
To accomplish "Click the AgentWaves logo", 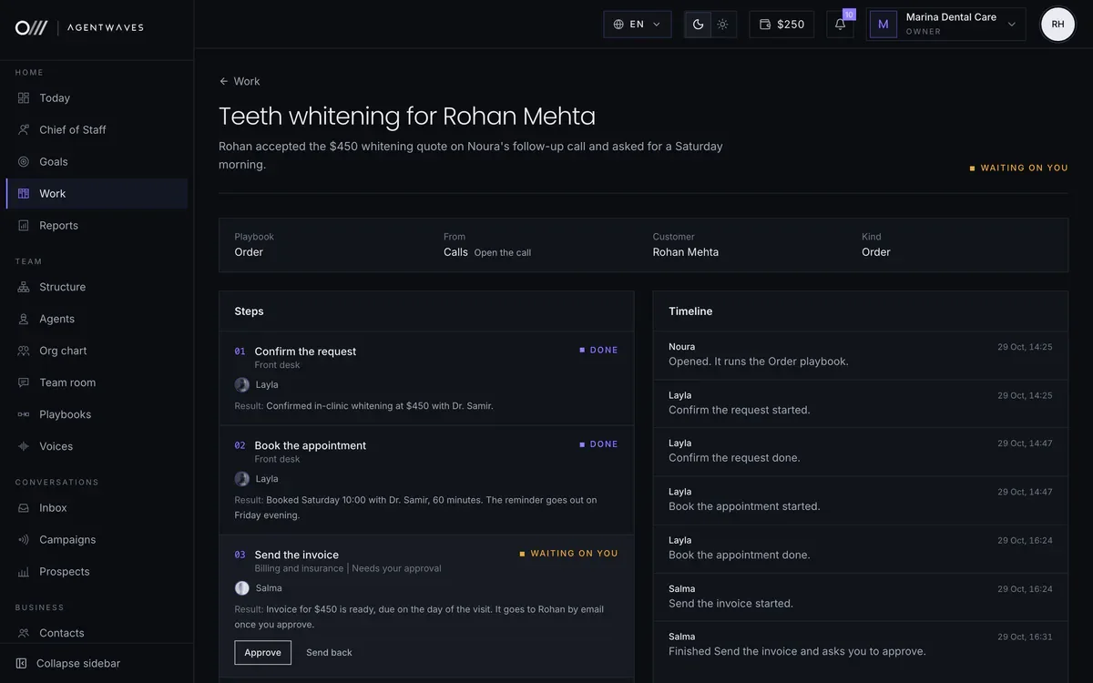I will pos(79,27).
